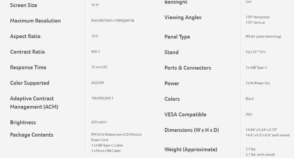Screen dimensions: 294x158
Task: Click the Contrast Ratio 800:1 value
Action: pos(96,51)
